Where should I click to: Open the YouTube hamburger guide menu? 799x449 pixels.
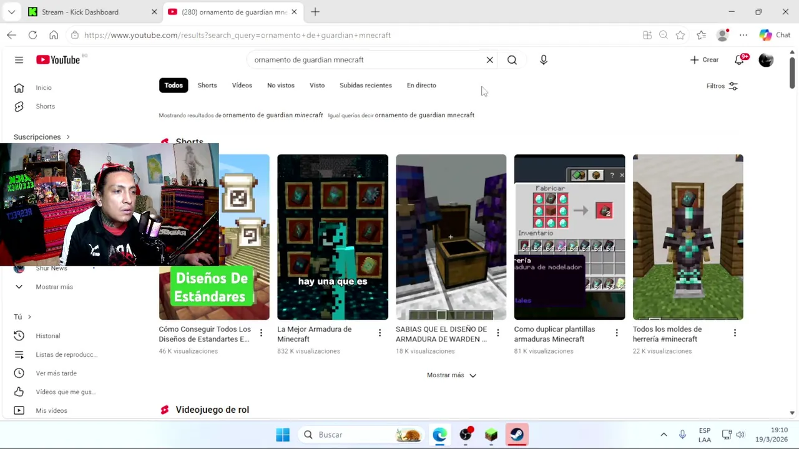19,60
